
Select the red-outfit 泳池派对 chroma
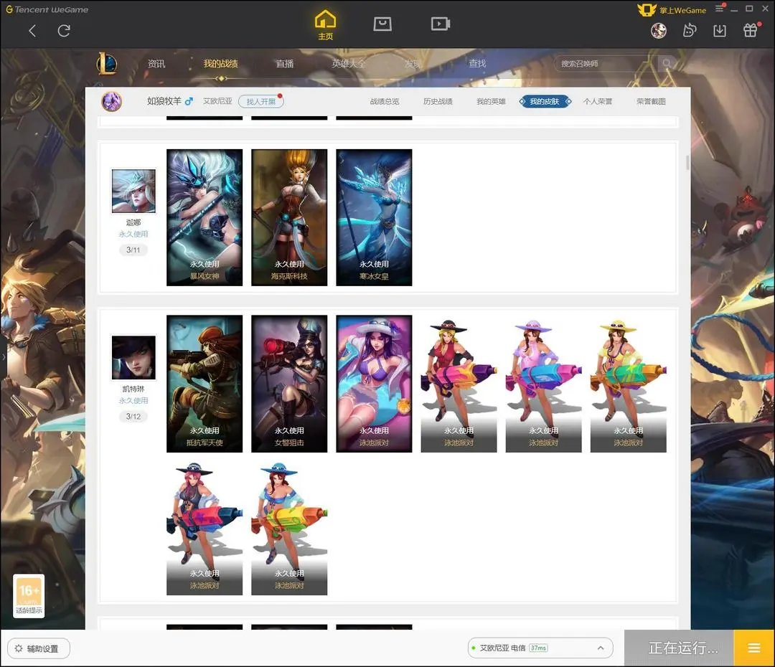459,384
